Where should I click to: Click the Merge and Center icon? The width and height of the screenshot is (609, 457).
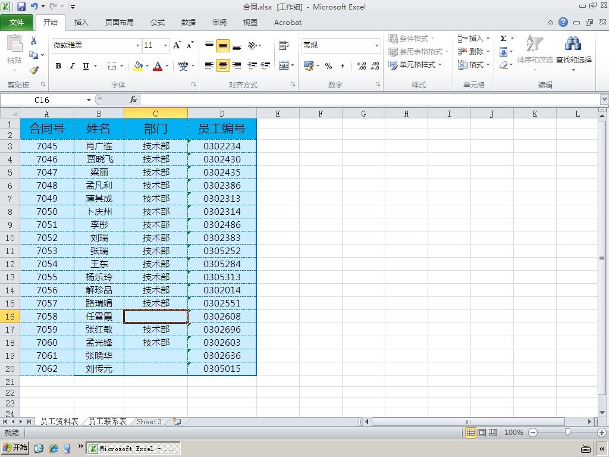pyautogui.click(x=284, y=65)
